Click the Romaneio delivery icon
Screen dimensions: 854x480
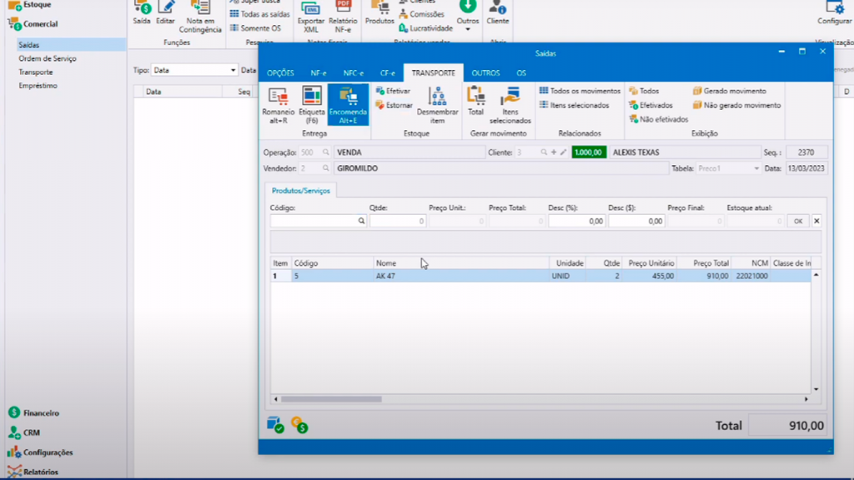(x=278, y=104)
